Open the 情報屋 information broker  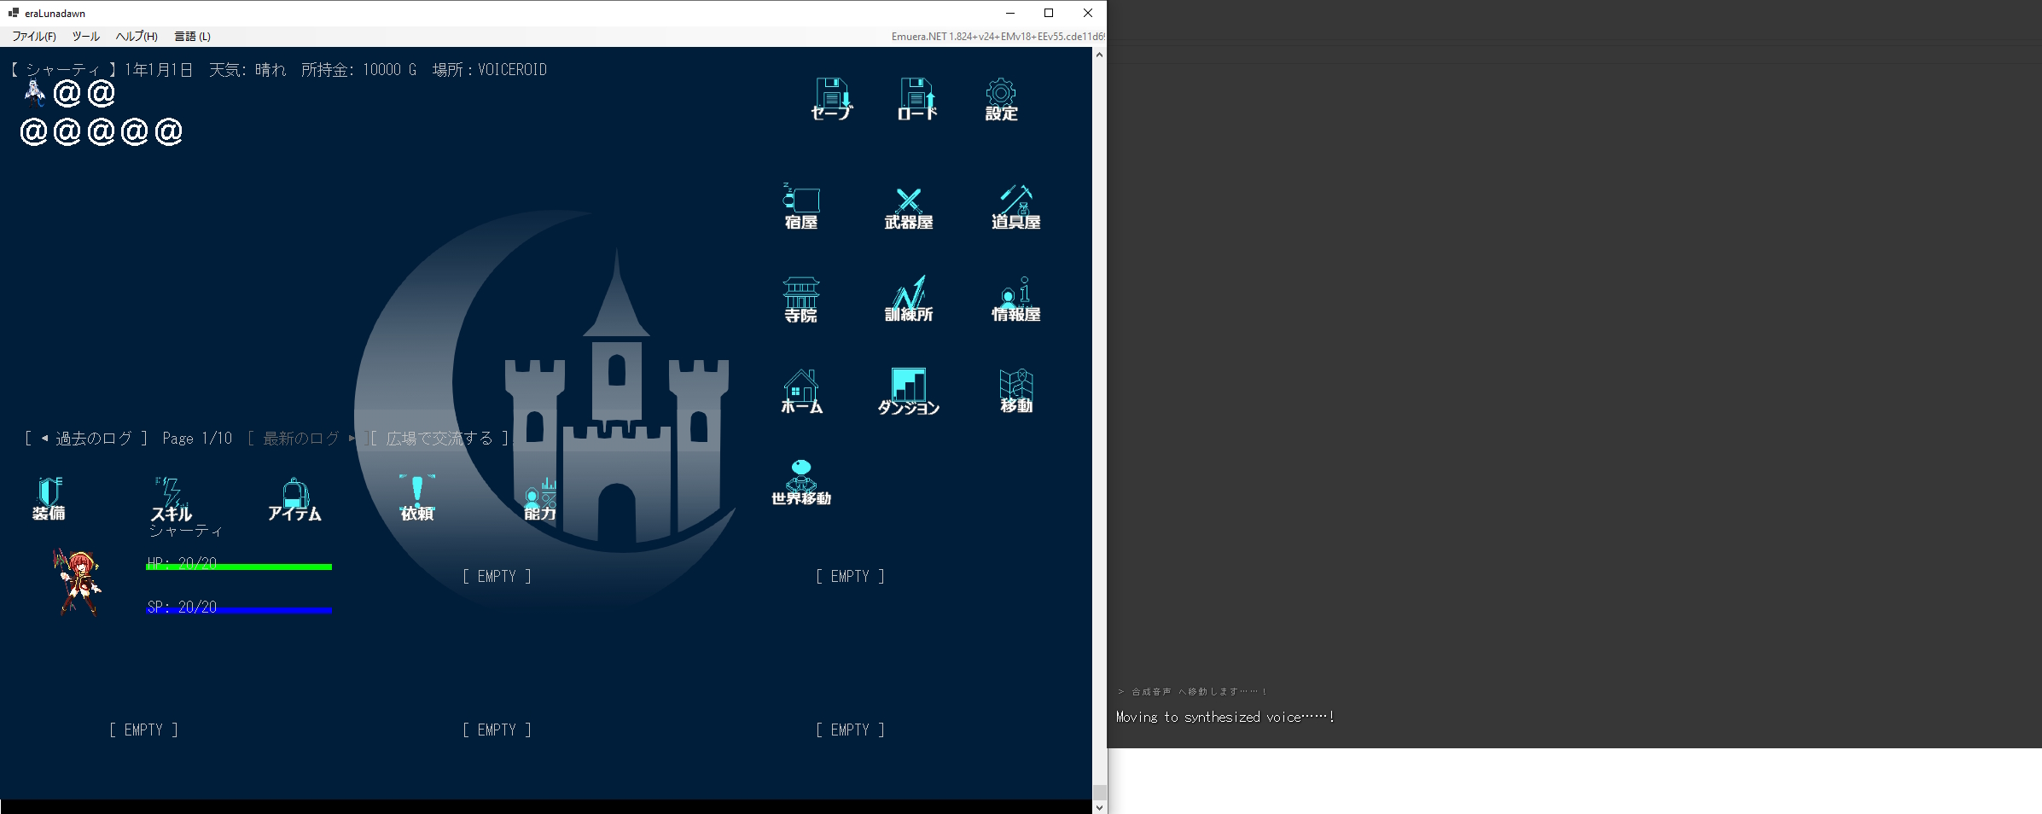coord(1015,299)
